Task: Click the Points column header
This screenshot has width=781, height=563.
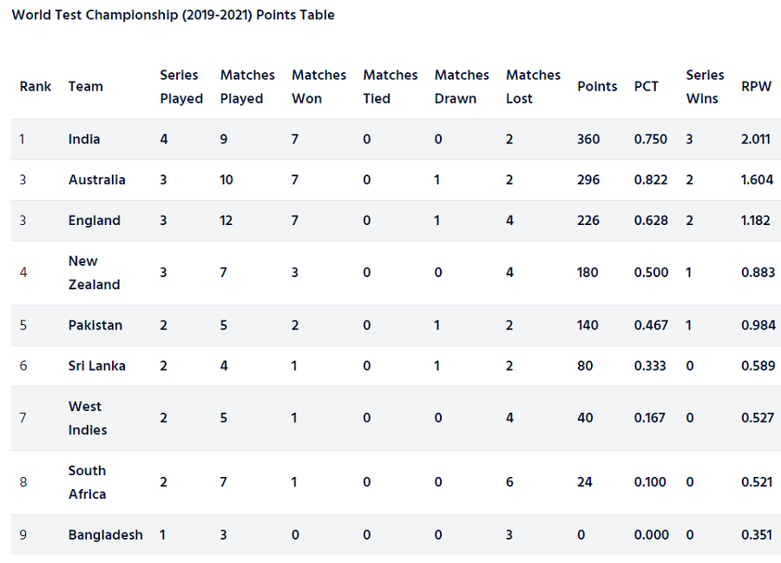Action: click(x=597, y=86)
